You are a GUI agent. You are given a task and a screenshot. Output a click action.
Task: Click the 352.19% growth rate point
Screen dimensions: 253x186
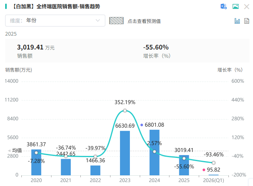click(x=125, y=111)
